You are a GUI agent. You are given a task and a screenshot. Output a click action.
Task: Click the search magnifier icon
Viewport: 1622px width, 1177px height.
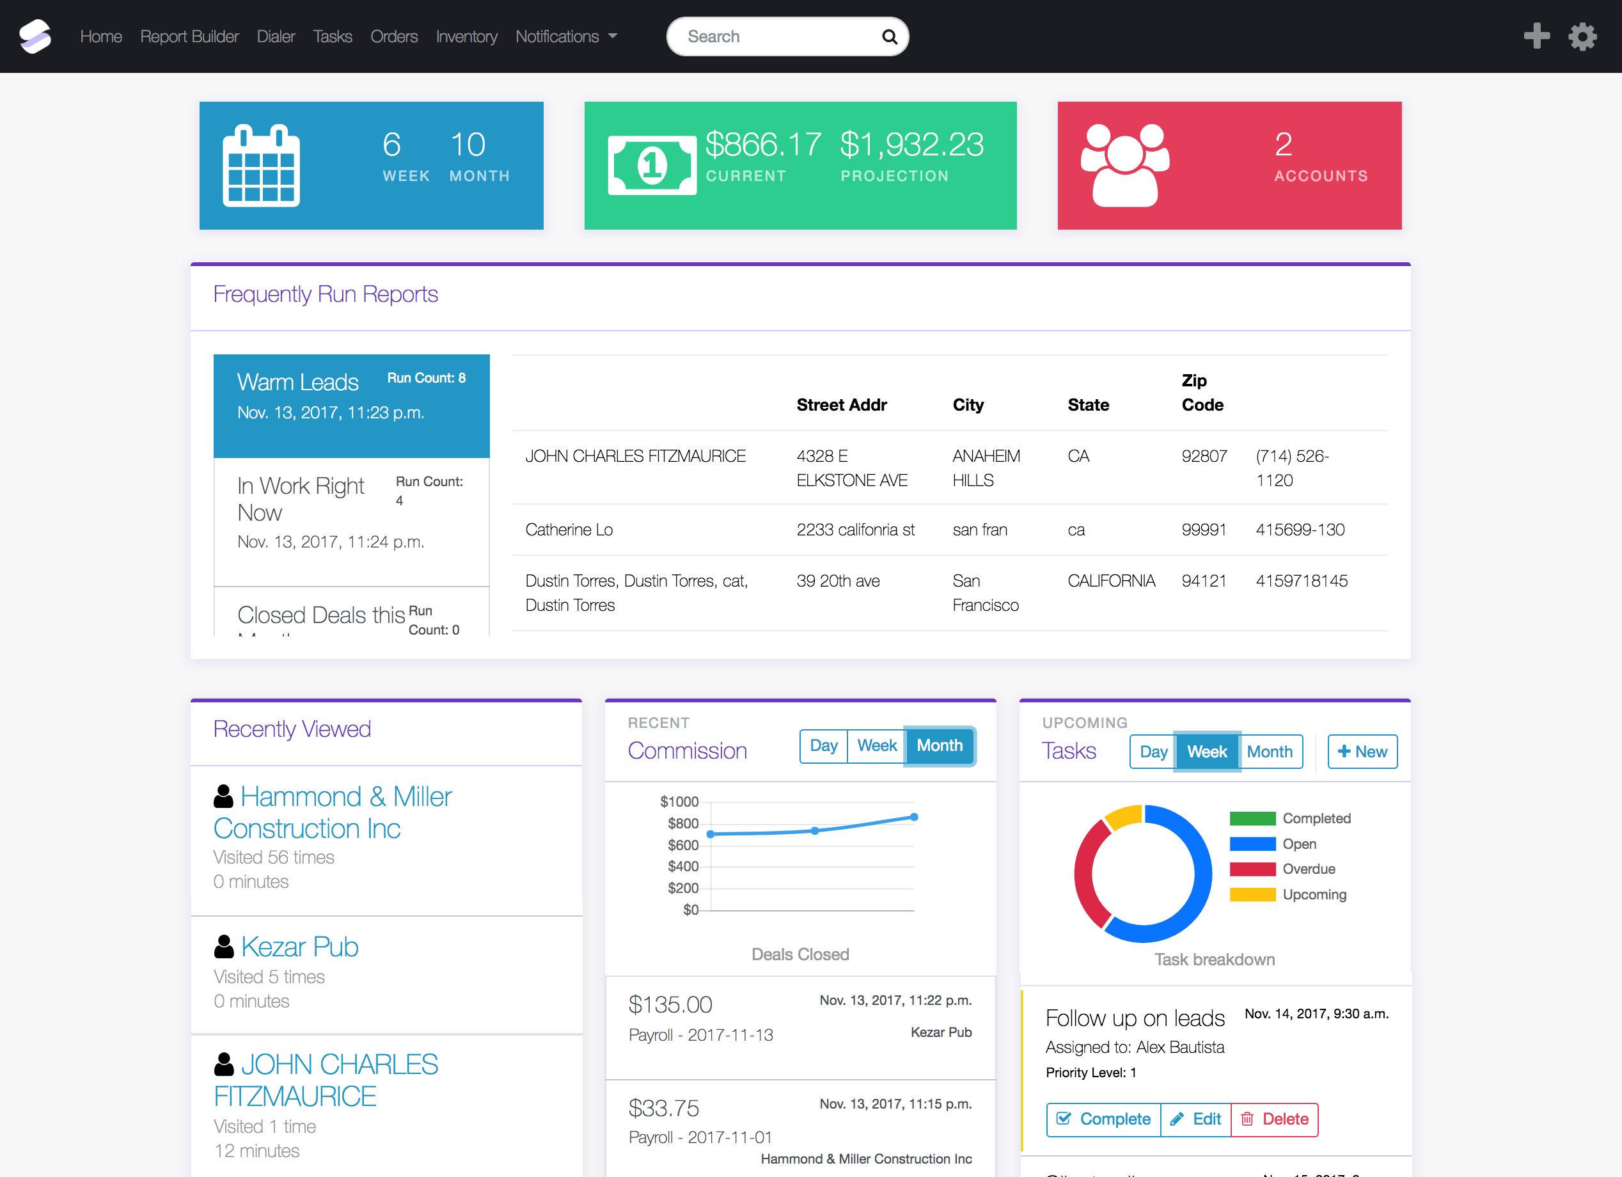coord(889,36)
